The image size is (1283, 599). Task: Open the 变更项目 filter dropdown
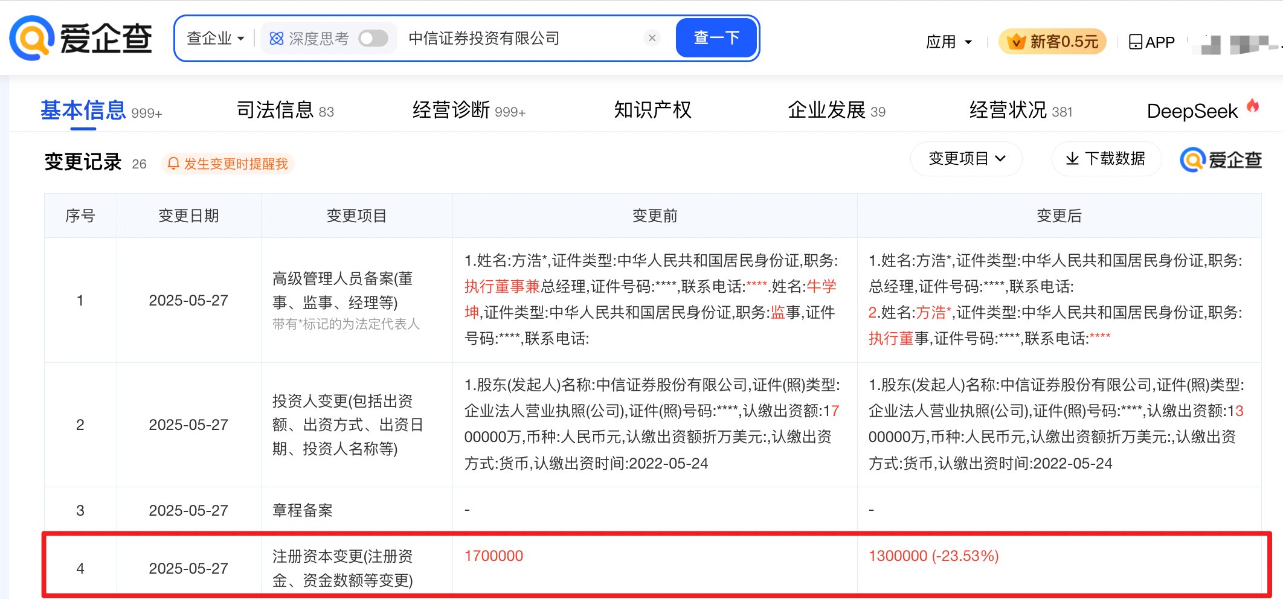pos(966,159)
